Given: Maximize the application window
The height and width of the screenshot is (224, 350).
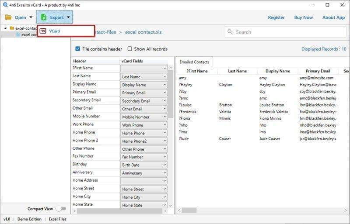Looking at the screenshot, I should coord(327,5).
